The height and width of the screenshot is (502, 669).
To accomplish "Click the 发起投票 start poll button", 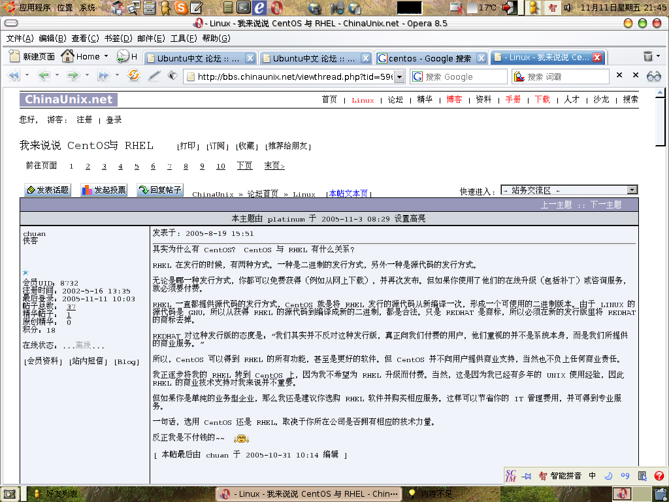I will click(104, 190).
